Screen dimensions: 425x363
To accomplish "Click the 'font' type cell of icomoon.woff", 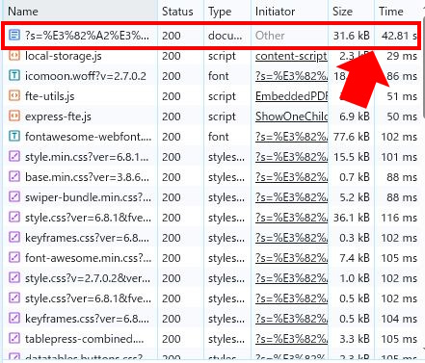I will [218, 76].
